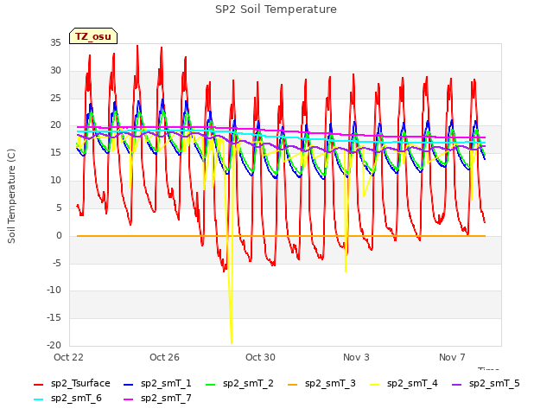Screen dimensions: 553x415
Task: Click the SP2 Soil Temperature chart title
Action: (x=276, y=10)
